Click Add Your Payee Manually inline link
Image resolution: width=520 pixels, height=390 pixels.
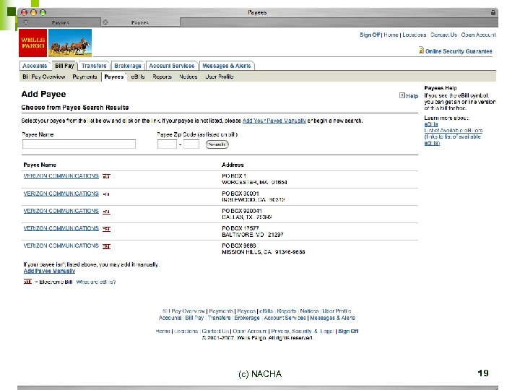pos(274,121)
